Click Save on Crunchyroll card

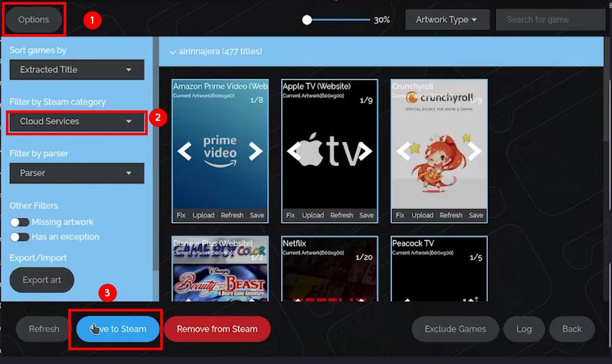tap(476, 216)
